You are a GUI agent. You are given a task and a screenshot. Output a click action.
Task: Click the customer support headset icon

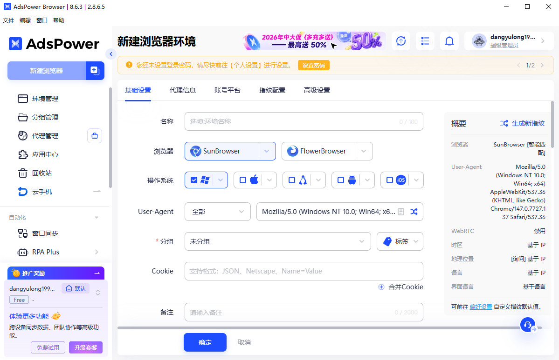(x=528, y=325)
